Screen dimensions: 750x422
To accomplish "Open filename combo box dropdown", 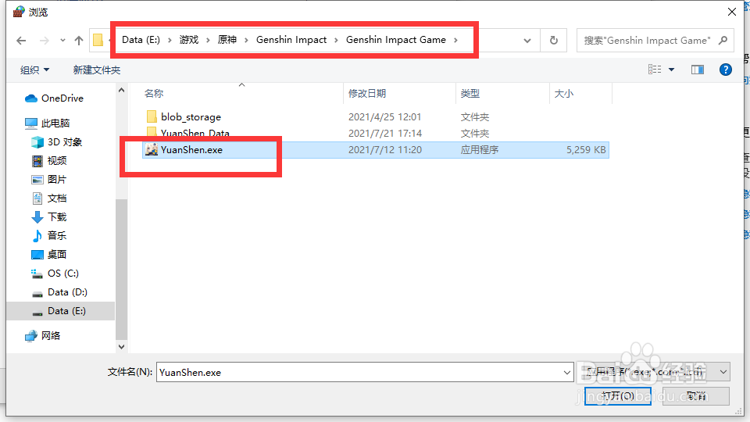I will click(567, 372).
